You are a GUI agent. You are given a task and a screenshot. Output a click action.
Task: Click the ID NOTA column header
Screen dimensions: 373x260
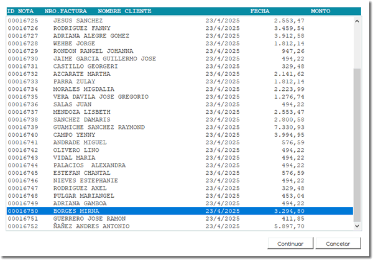pyautogui.click(x=21, y=11)
